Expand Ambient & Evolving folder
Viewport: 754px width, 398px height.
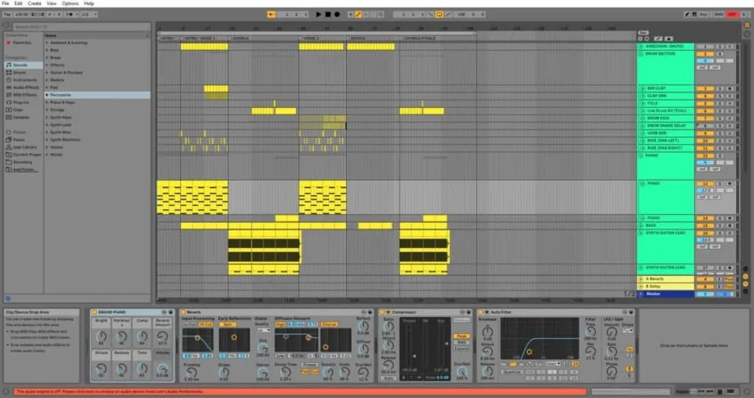click(x=46, y=43)
